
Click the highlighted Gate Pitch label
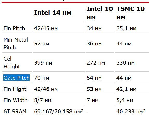coord(16,78)
